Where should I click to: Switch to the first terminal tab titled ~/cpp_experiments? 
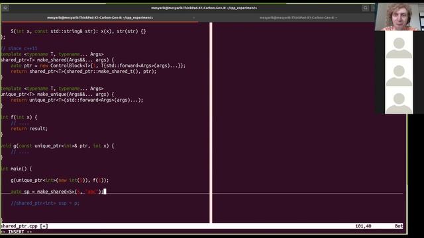pos(100,18)
